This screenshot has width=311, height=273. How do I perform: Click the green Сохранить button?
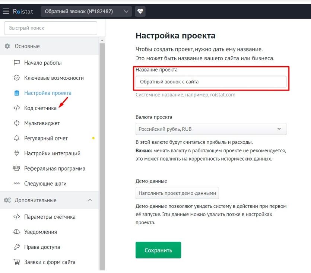158,250
